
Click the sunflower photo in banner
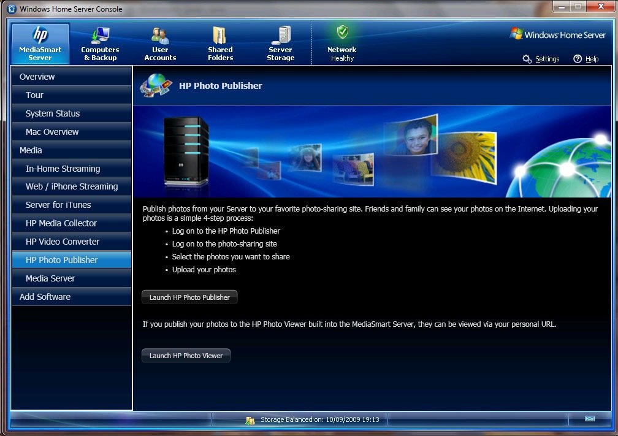(x=464, y=157)
